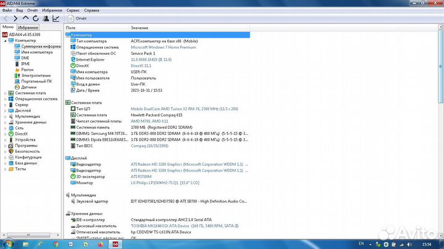
Task: Click the Поле column header
Action: (x=71, y=28)
